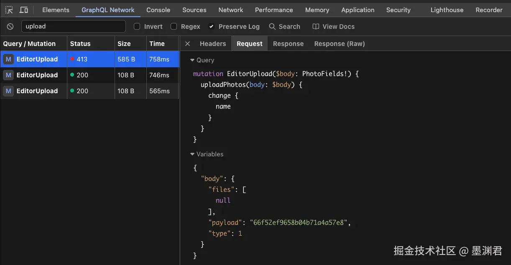This screenshot has height=265, width=511.
Task: Click the mutation EditorUpload declaration line
Action: [276, 74]
